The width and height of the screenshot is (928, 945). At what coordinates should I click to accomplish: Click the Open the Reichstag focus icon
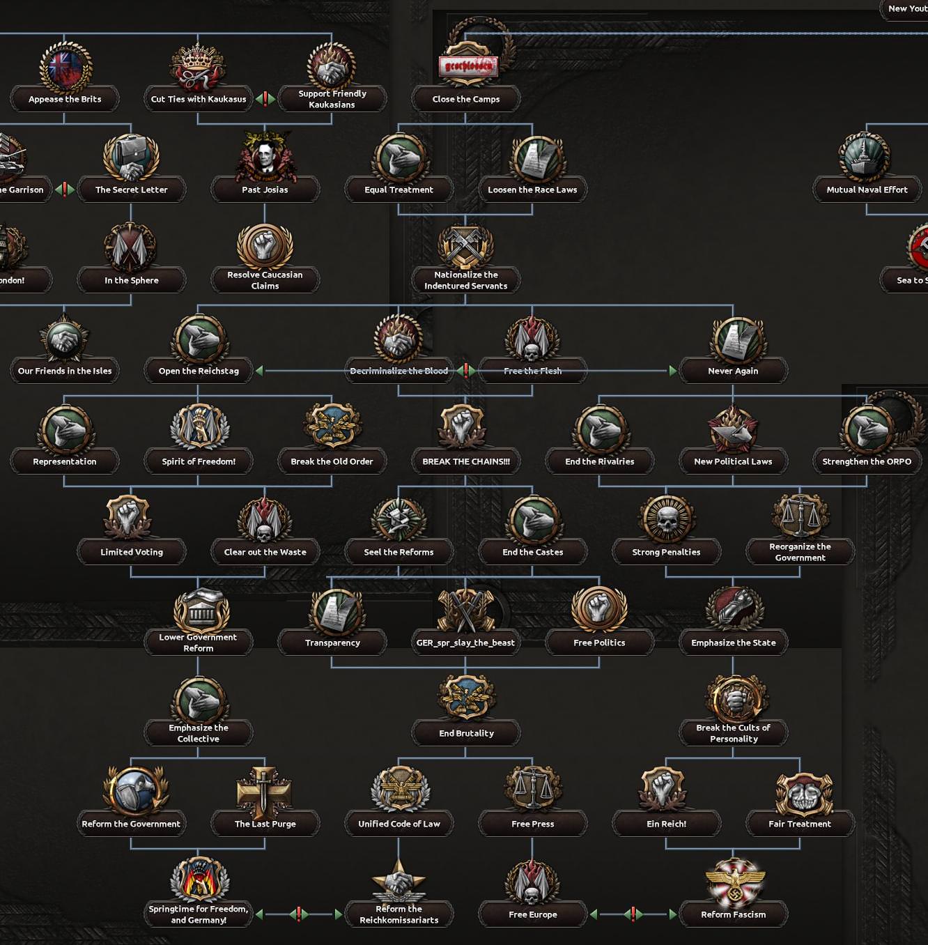coord(199,339)
